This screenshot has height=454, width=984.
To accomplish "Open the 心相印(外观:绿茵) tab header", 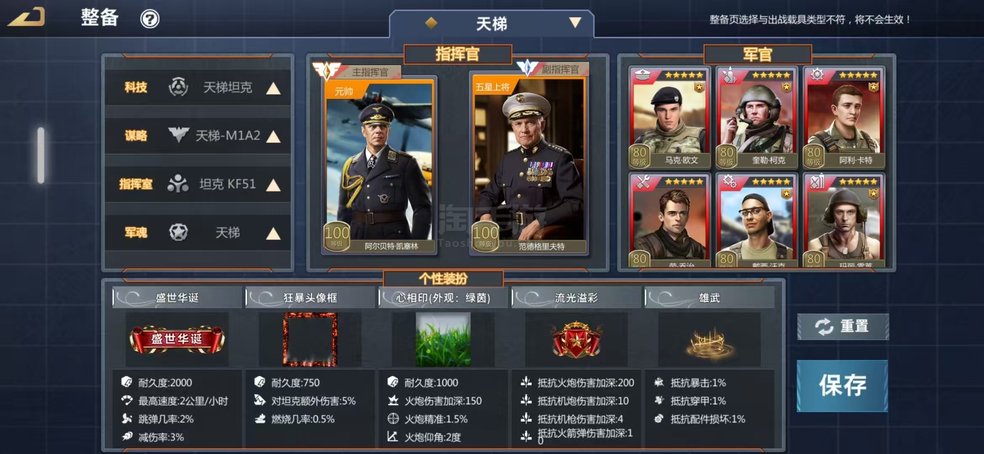I will click(x=443, y=298).
